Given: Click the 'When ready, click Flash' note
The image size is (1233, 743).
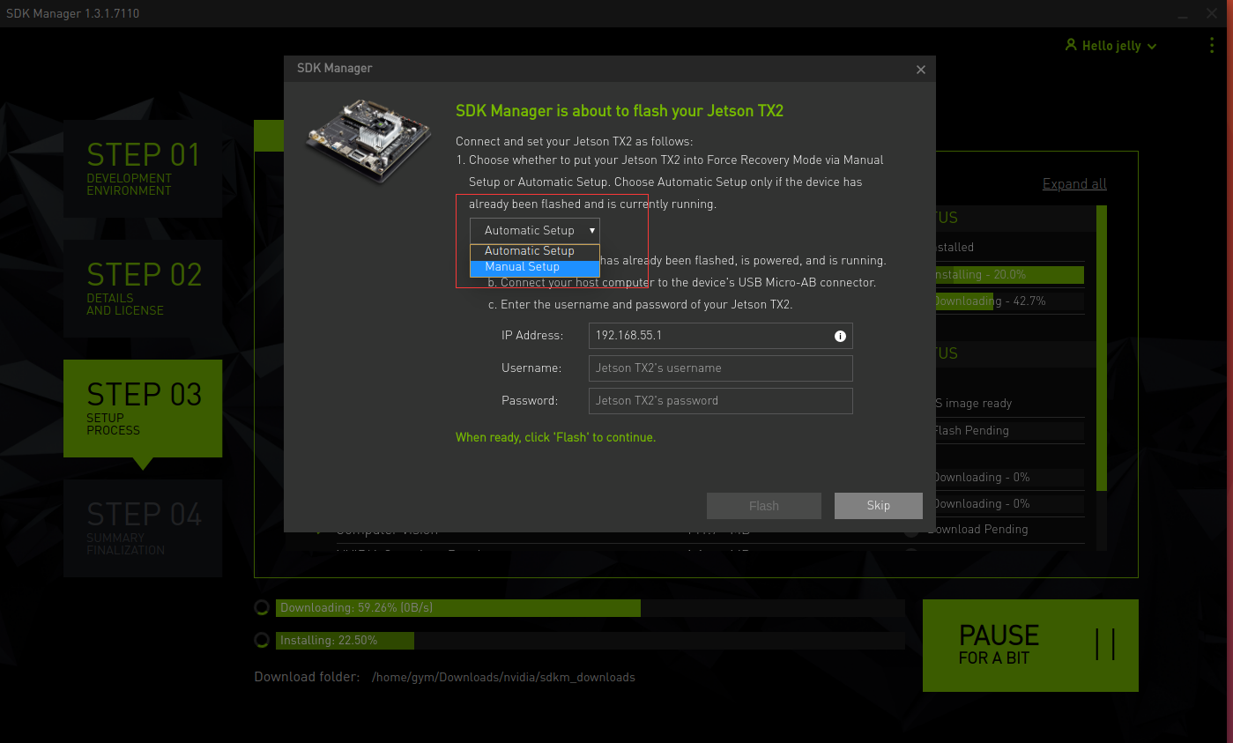Looking at the screenshot, I should (555, 437).
